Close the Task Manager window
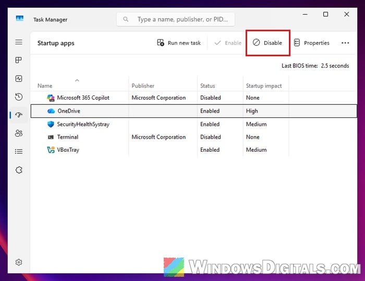365x281 pixels. point(347,15)
